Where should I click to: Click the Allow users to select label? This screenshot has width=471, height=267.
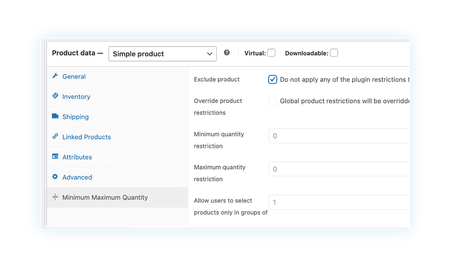pos(231,206)
